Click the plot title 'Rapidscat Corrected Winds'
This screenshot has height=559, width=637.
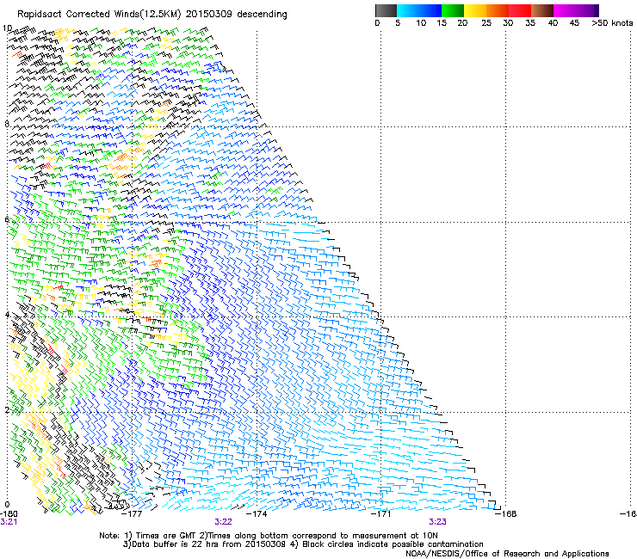pos(78,15)
